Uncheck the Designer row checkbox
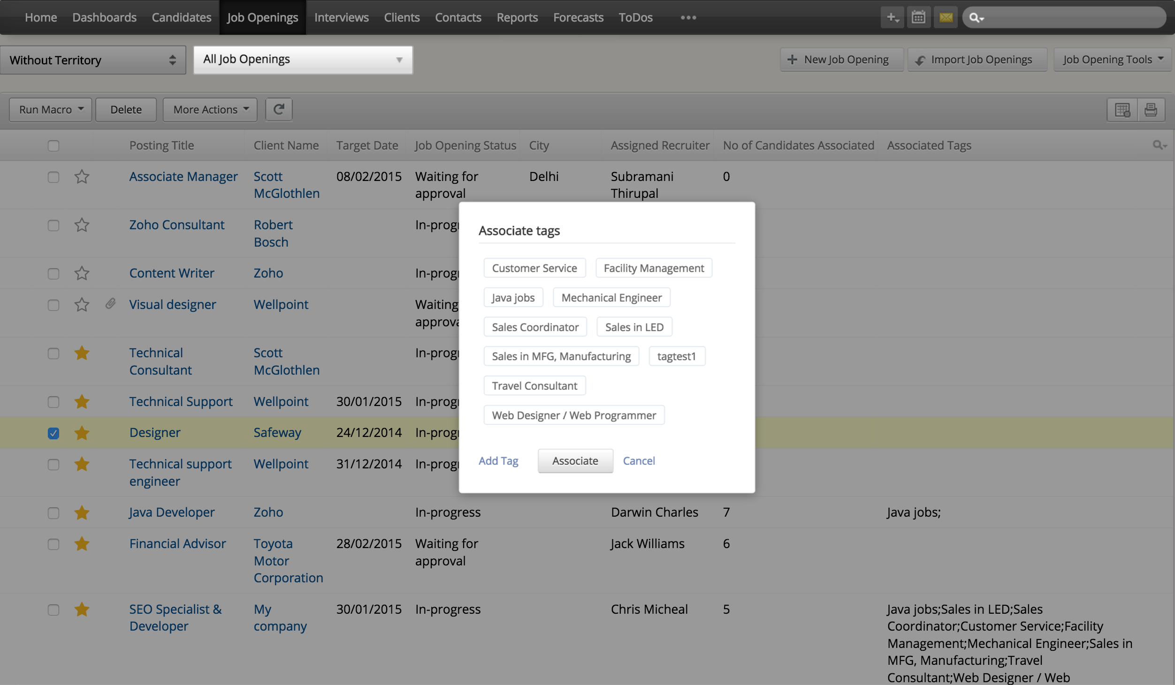Image resolution: width=1175 pixels, height=685 pixels. (x=53, y=433)
